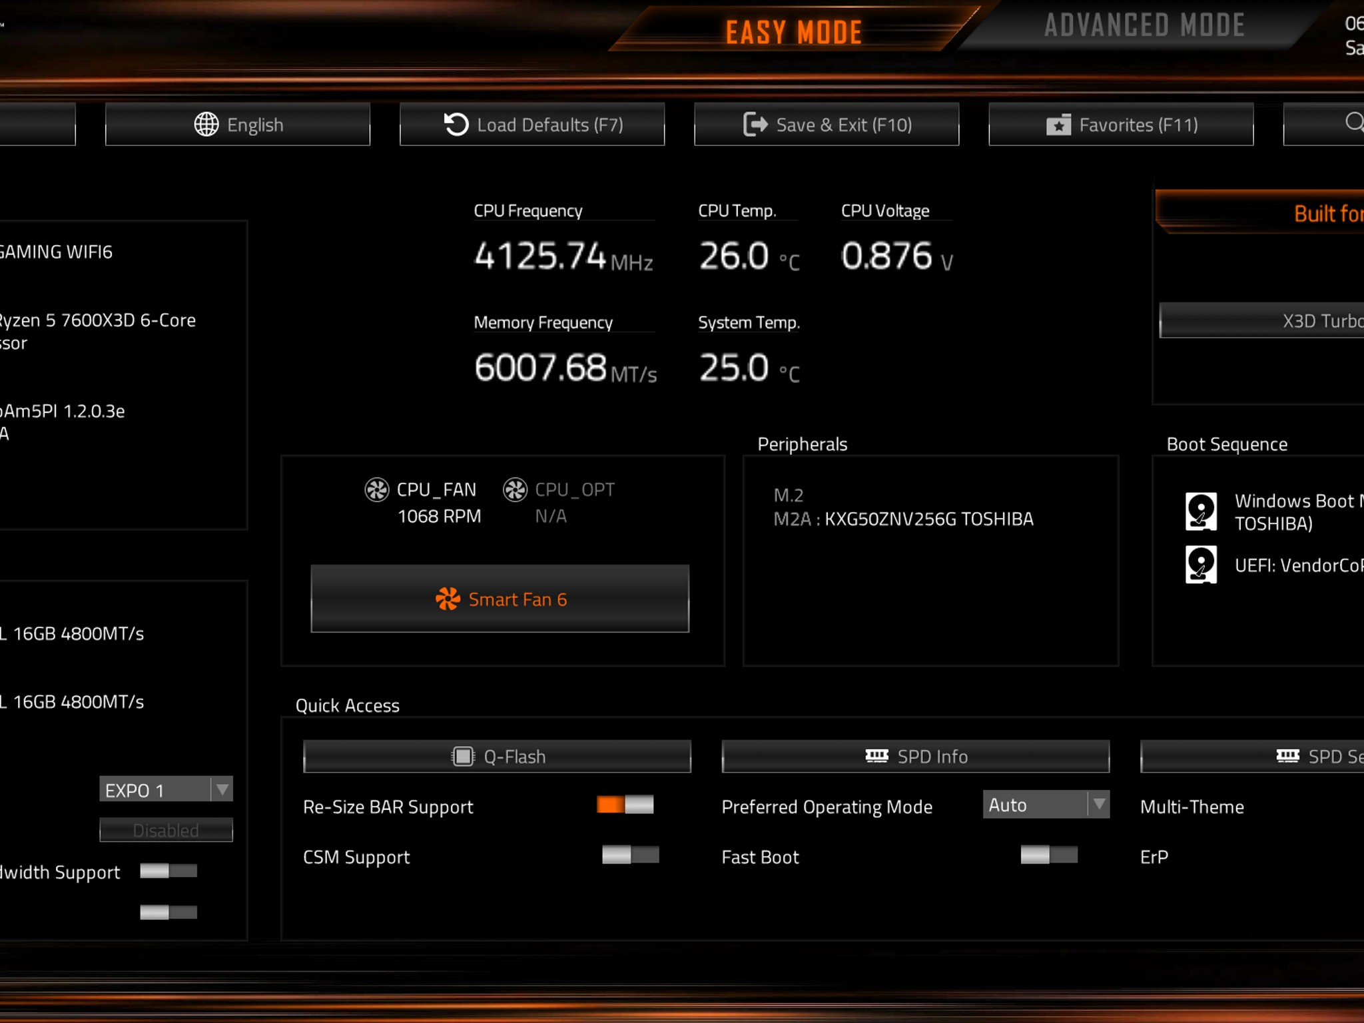Click the globe language icon

(x=206, y=125)
